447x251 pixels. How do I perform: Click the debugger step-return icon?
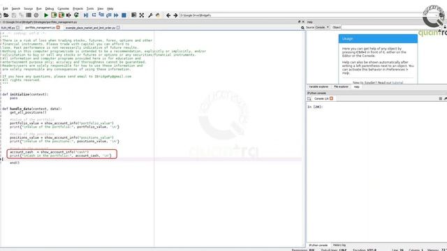(x=109, y=15)
